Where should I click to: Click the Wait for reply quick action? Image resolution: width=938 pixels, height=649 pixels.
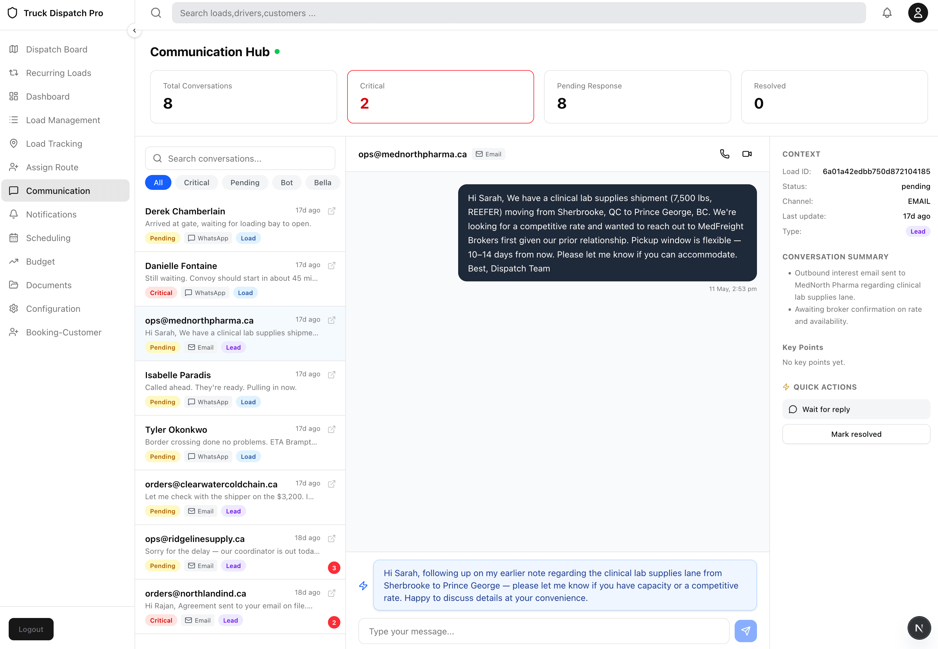(856, 410)
